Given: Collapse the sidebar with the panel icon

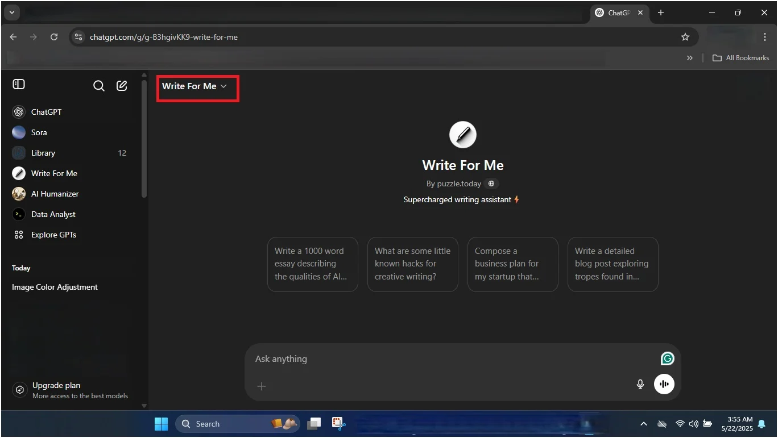Looking at the screenshot, I should 19,84.
